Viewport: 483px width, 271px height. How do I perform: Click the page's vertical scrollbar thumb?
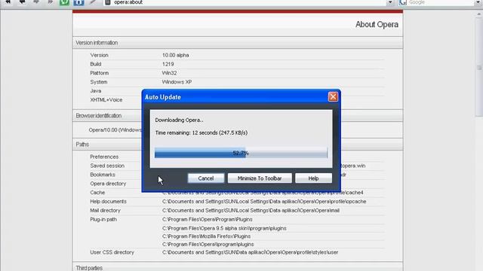[x=479, y=68]
